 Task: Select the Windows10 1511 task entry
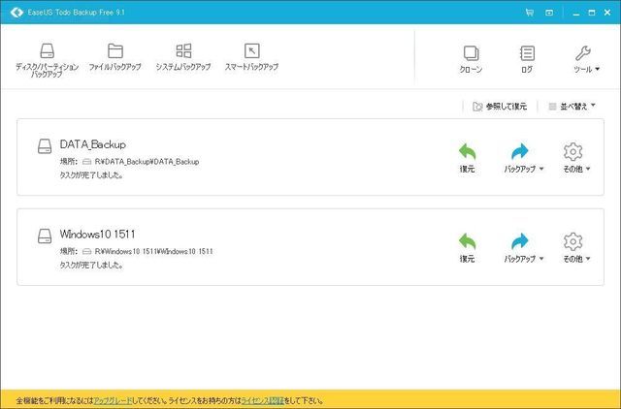coord(97,235)
